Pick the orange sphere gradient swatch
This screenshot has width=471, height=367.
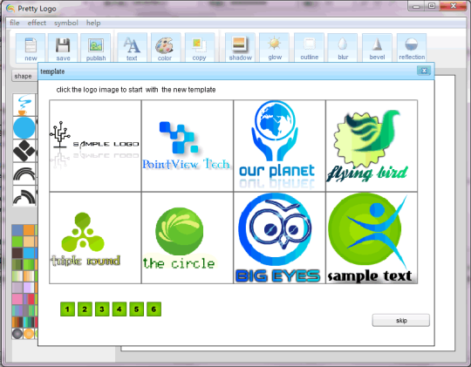click(x=29, y=334)
